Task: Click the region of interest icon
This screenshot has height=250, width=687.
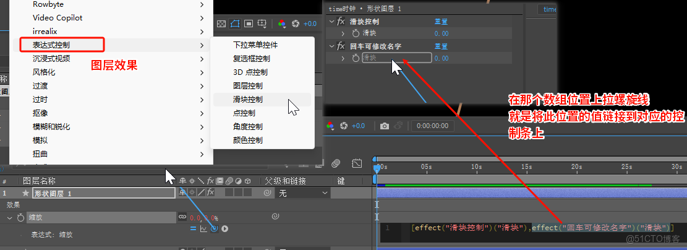Action: [x=249, y=24]
